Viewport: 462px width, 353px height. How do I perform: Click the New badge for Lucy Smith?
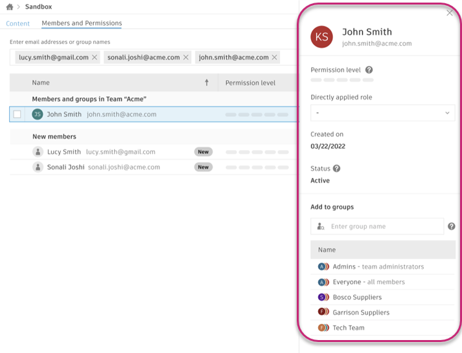(203, 152)
